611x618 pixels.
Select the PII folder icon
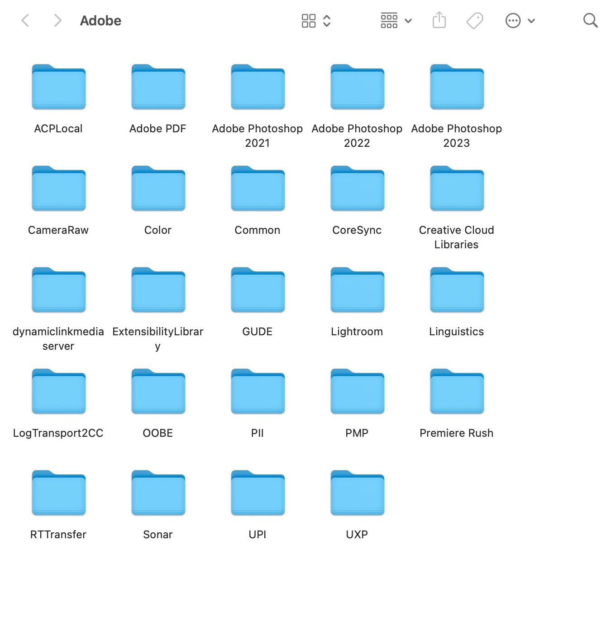tap(258, 391)
